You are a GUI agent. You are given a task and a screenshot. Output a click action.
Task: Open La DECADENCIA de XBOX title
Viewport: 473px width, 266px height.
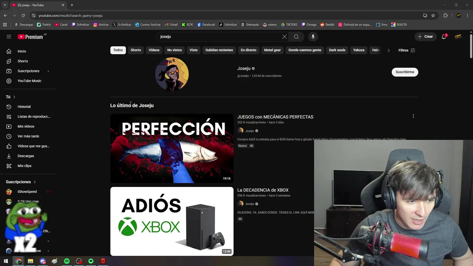tap(263, 190)
